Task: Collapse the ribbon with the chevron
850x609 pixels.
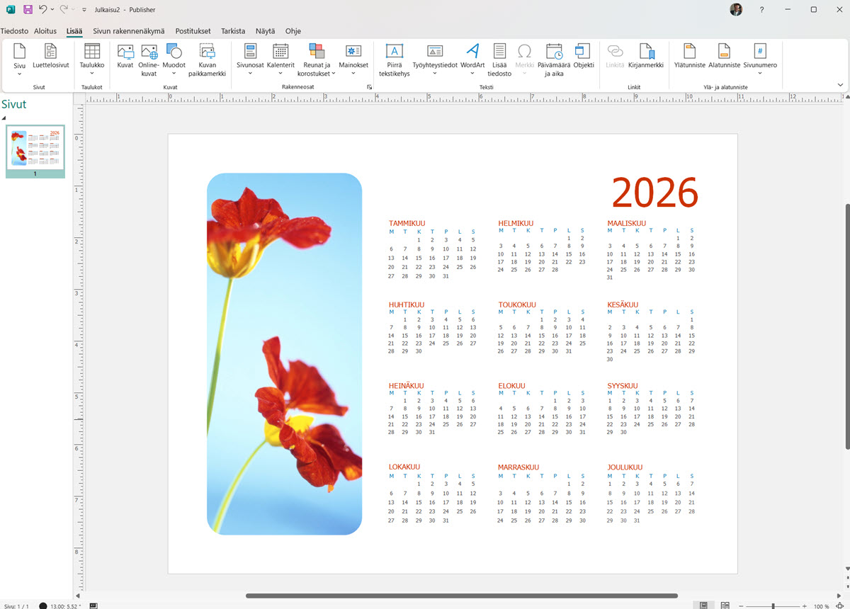Action: pos(840,85)
